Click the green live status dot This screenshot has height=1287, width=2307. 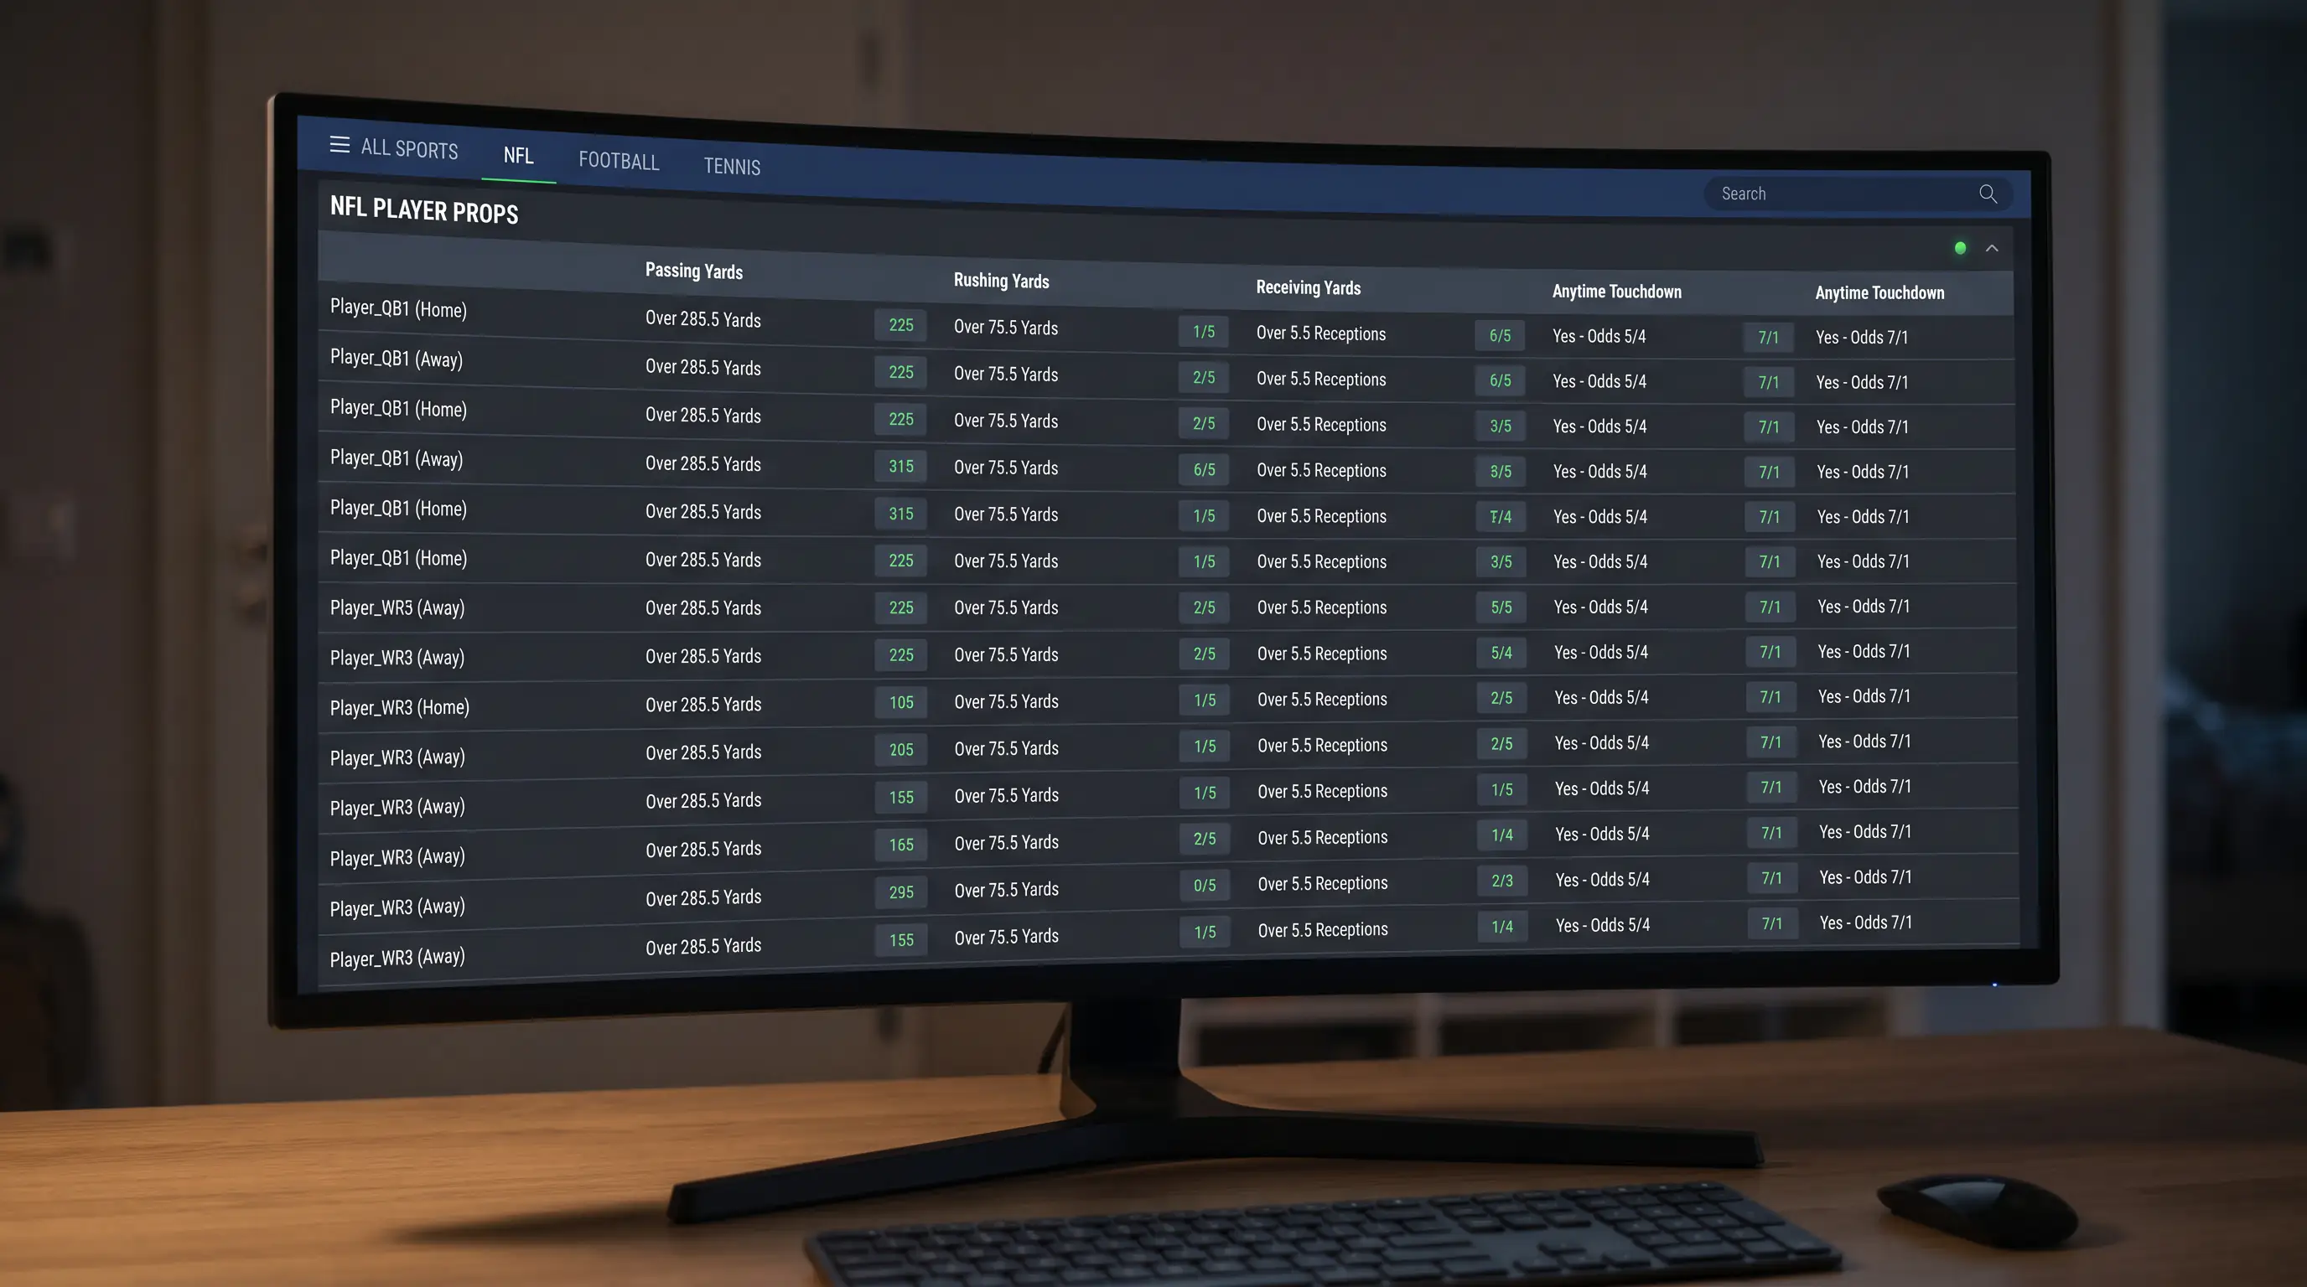(x=1961, y=248)
